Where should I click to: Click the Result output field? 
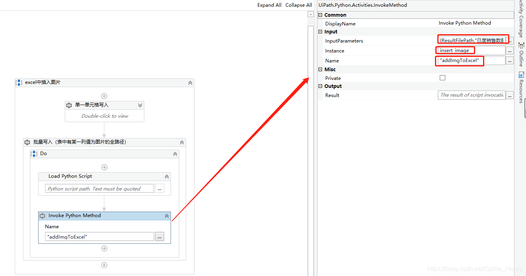(x=472, y=95)
